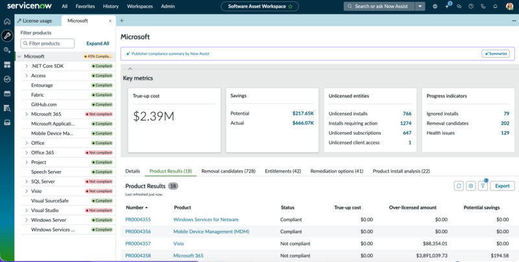The height and width of the screenshot is (262, 519).
Task: Open the calendar icon in left sidebar
Action: pos(7,93)
